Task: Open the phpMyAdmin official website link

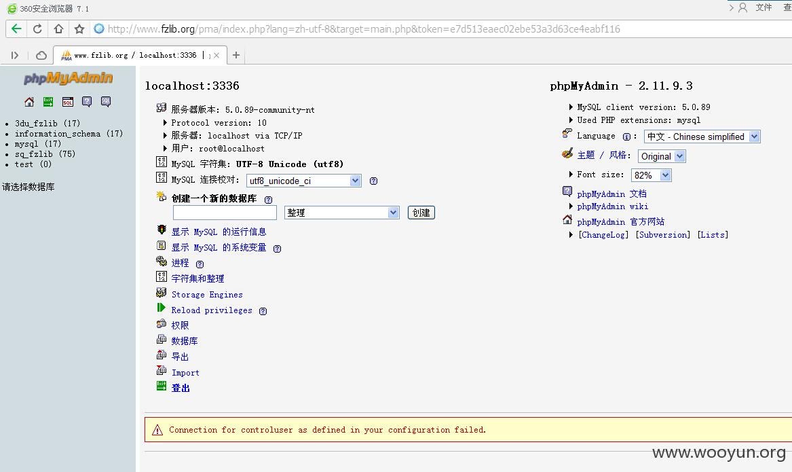Action: click(621, 222)
